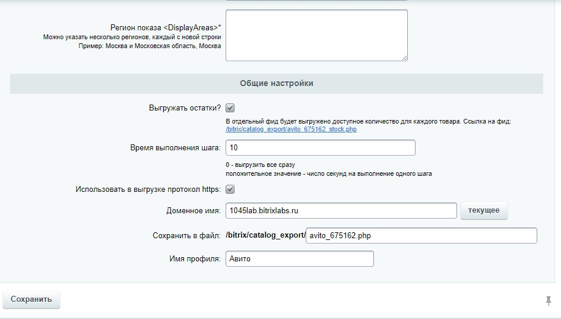Image resolution: width=561 pixels, height=319 pixels.
Task: Open the avito_675162_stock.php feed link
Action: (x=291, y=129)
